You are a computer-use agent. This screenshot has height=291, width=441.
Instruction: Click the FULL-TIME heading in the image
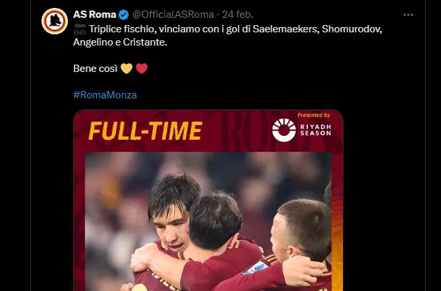coord(145,131)
